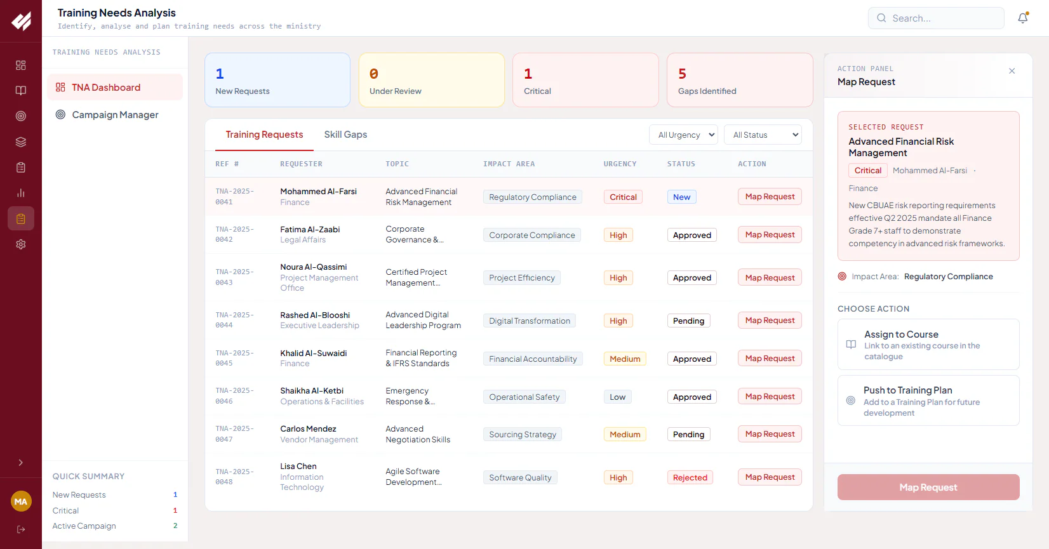The image size is (1049, 549).
Task: Open notifications with the bell icon
Action: click(x=1023, y=18)
